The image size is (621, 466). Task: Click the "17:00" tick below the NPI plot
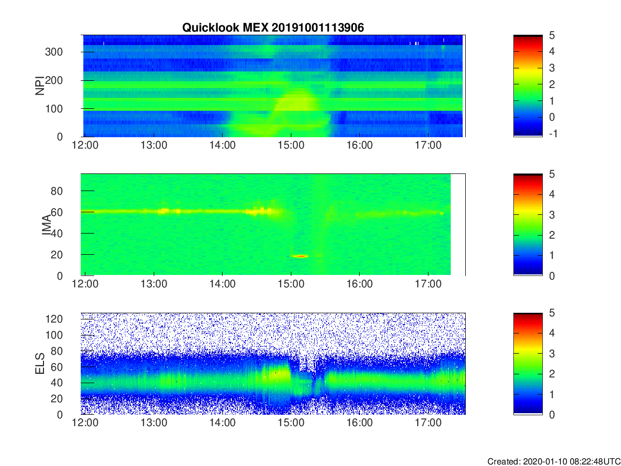click(x=428, y=145)
